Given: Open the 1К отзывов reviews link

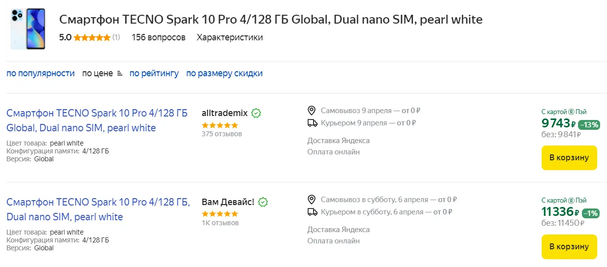Looking at the screenshot, I should point(220,223).
